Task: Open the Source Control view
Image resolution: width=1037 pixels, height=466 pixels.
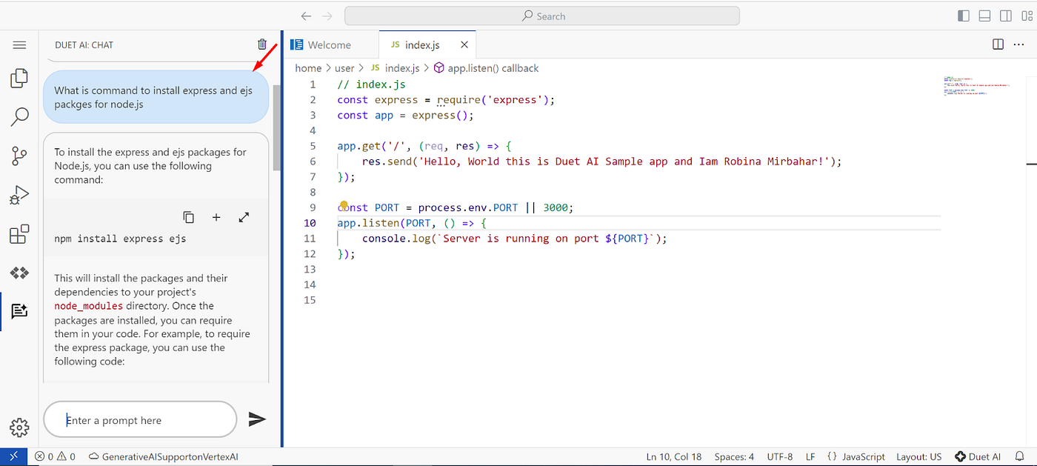Action: click(x=19, y=156)
